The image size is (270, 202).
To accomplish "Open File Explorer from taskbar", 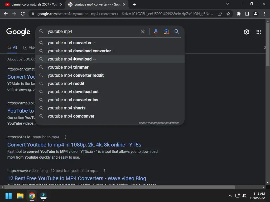I will [20, 196].
